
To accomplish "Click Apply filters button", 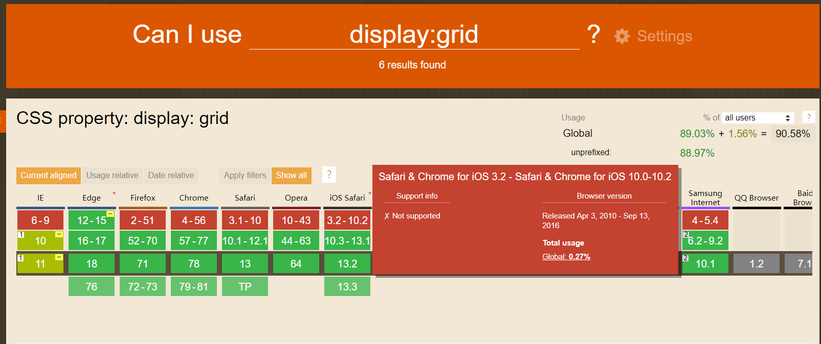I will [x=245, y=176].
